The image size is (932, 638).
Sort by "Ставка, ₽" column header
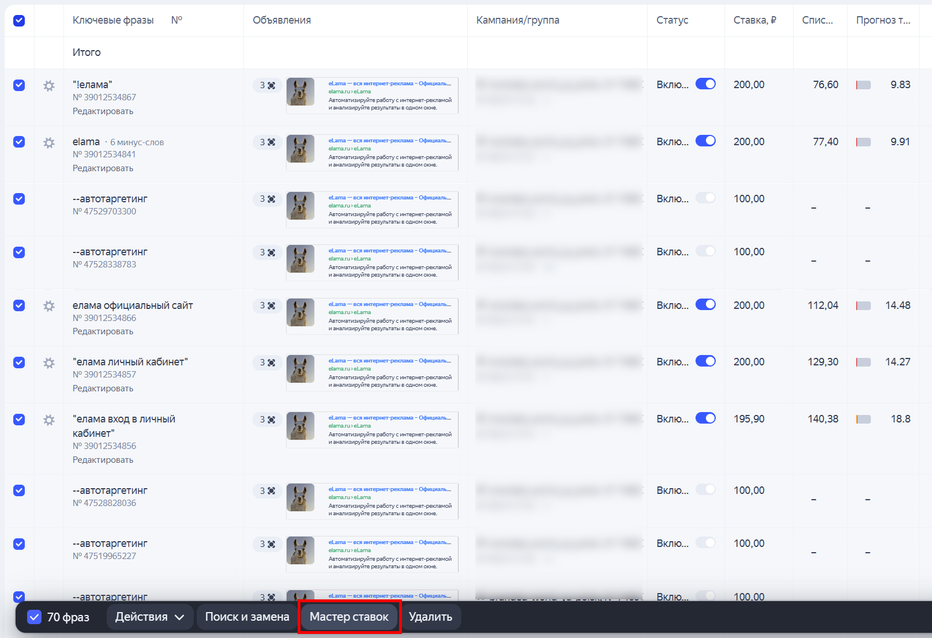(754, 20)
